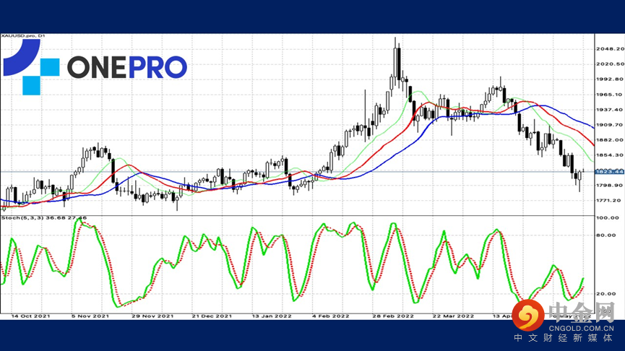The width and height of the screenshot is (625, 351).
Task: Click the 1992.80 price level
Action: click(x=610, y=79)
